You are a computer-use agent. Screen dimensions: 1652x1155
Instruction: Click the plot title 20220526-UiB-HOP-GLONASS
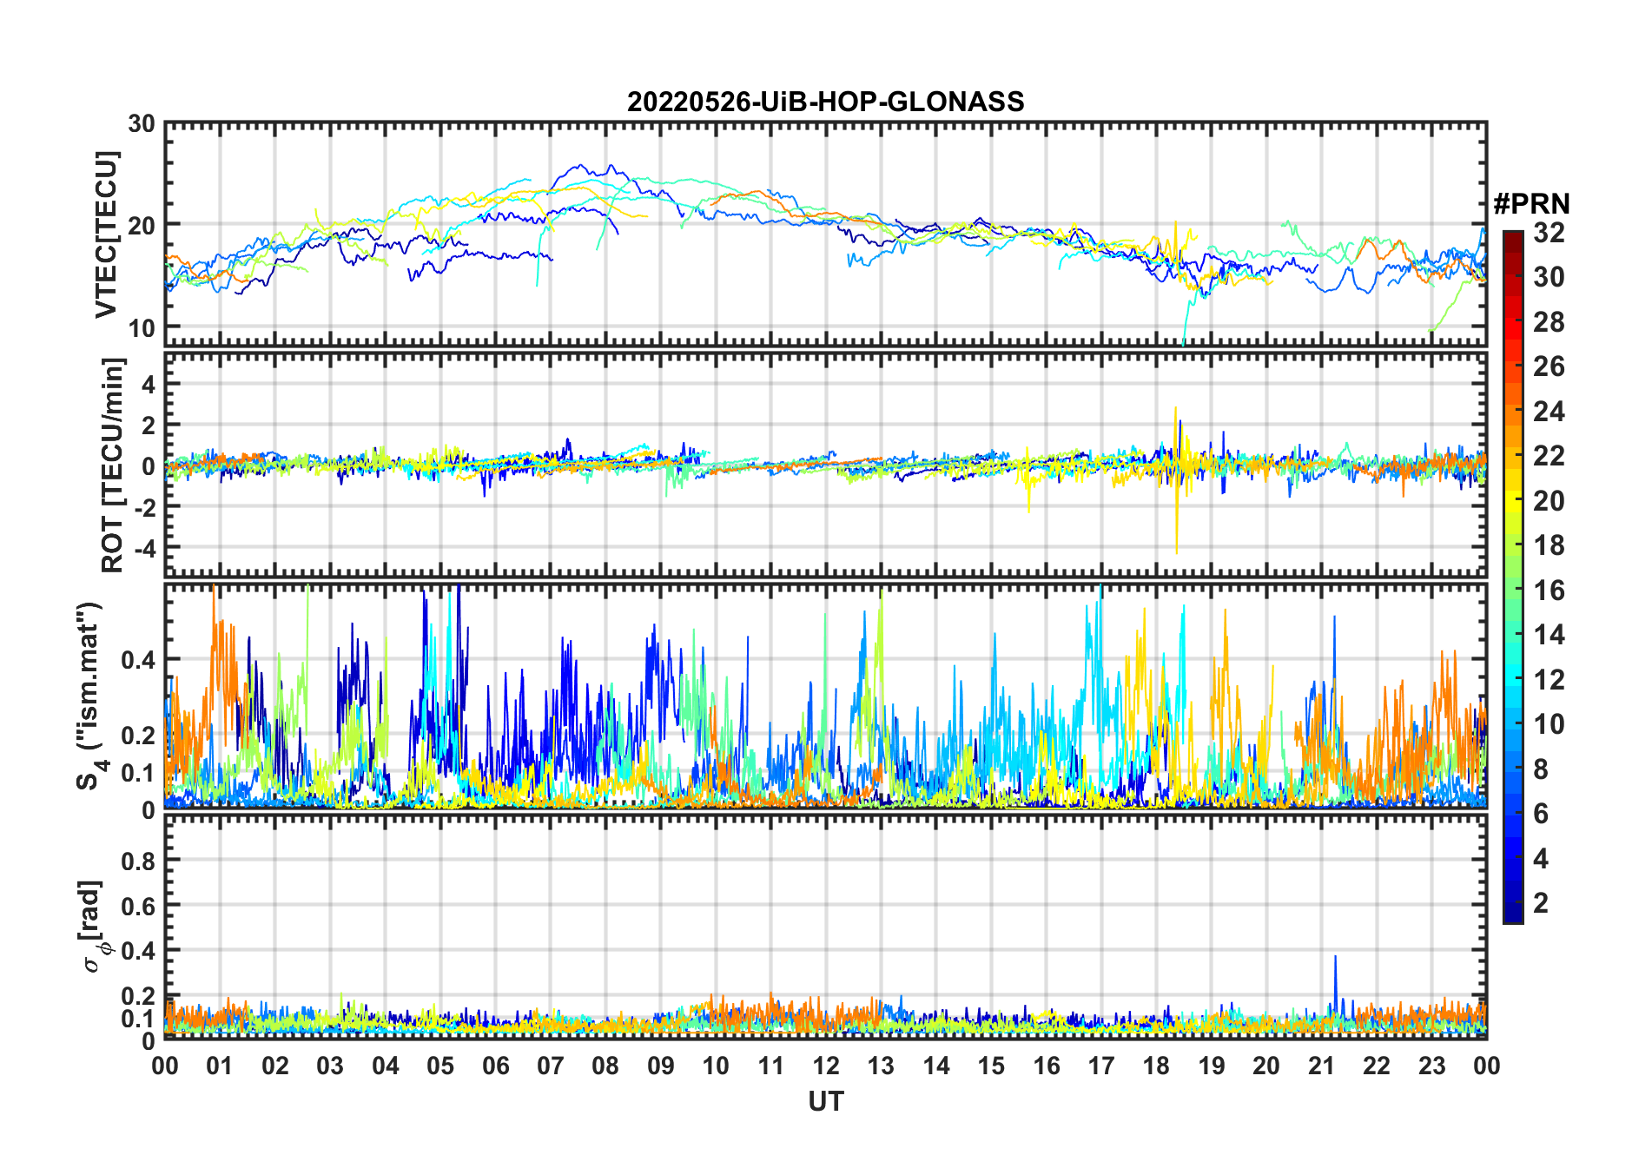[x=825, y=102]
